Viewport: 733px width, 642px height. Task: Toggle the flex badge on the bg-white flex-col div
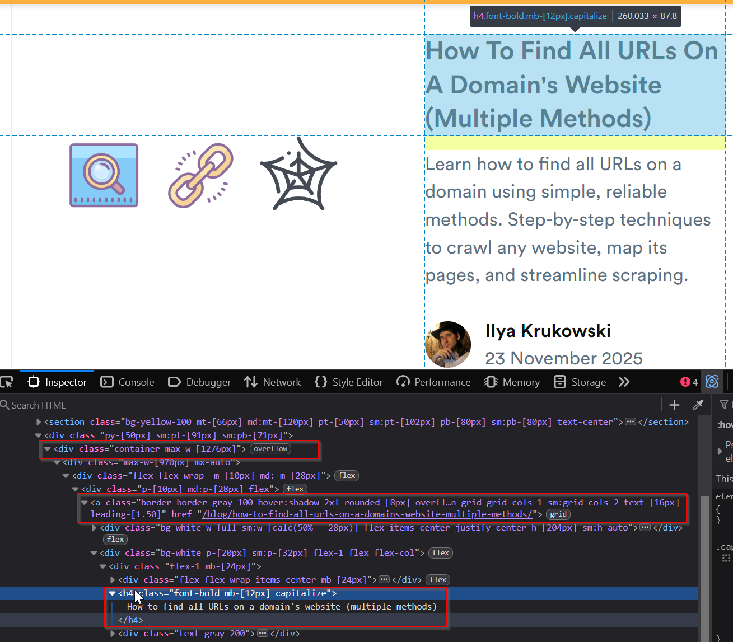point(440,552)
